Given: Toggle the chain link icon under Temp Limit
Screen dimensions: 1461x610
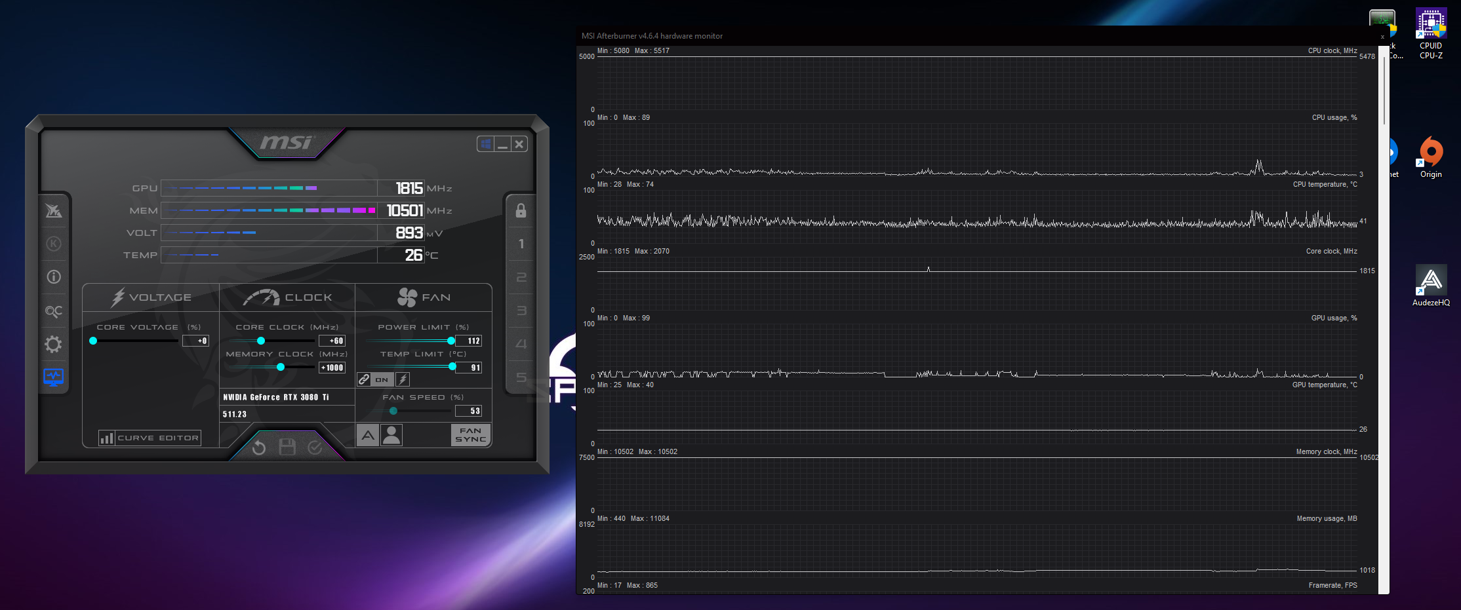Looking at the screenshot, I should [364, 379].
